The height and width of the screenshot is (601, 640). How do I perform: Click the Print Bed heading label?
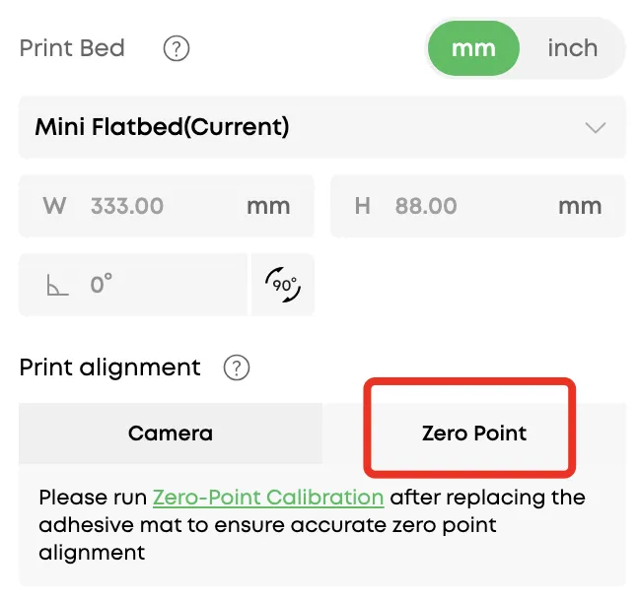(x=72, y=48)
